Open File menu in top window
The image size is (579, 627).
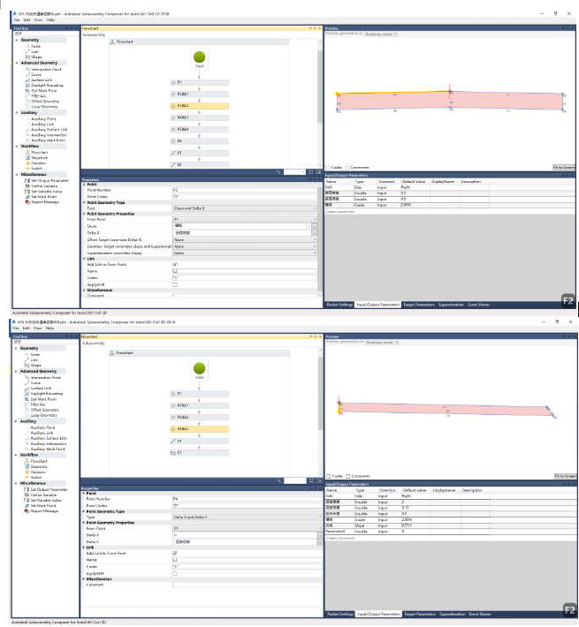pyautogui.click(x=17, y=19)
